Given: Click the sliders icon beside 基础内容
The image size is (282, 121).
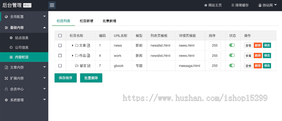Looking at the screenshot, I should 6,28.
